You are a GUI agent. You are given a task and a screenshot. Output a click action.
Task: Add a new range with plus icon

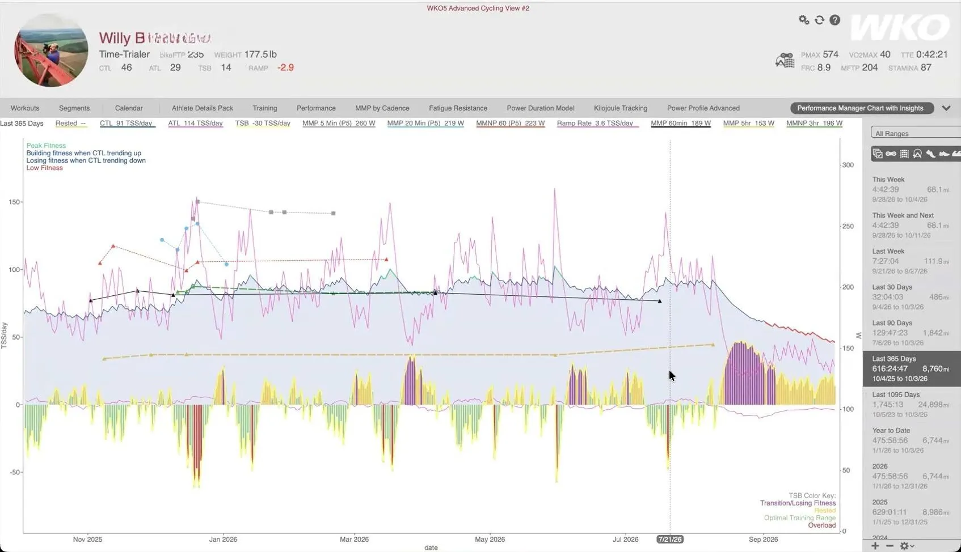click(875, 546)
